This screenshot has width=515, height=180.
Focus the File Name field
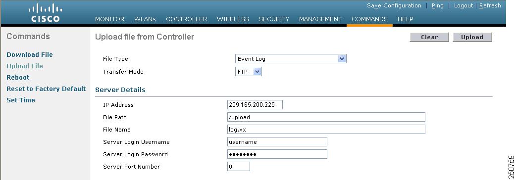point(326,130)
